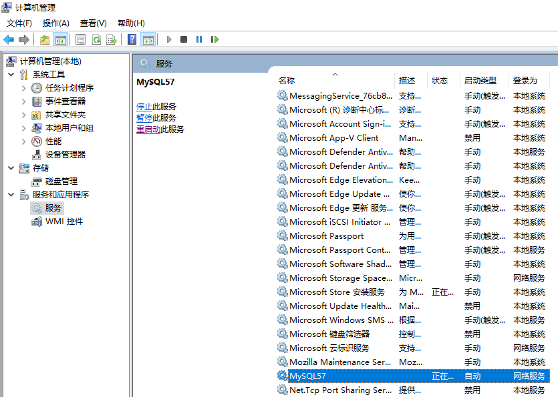Select WMI 控件 in the tree
558x397 pixels.
(x=64, y=222)
